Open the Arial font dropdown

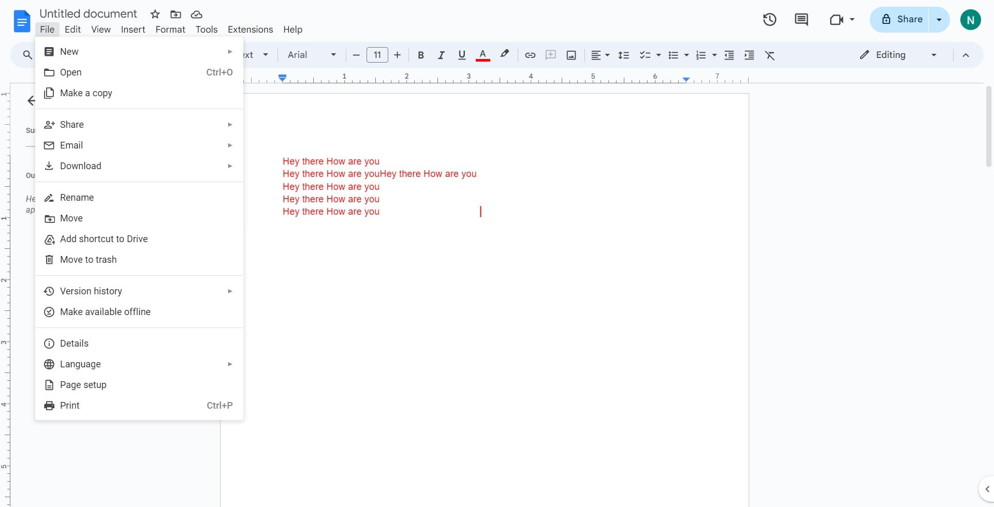[x=311, y=55]
